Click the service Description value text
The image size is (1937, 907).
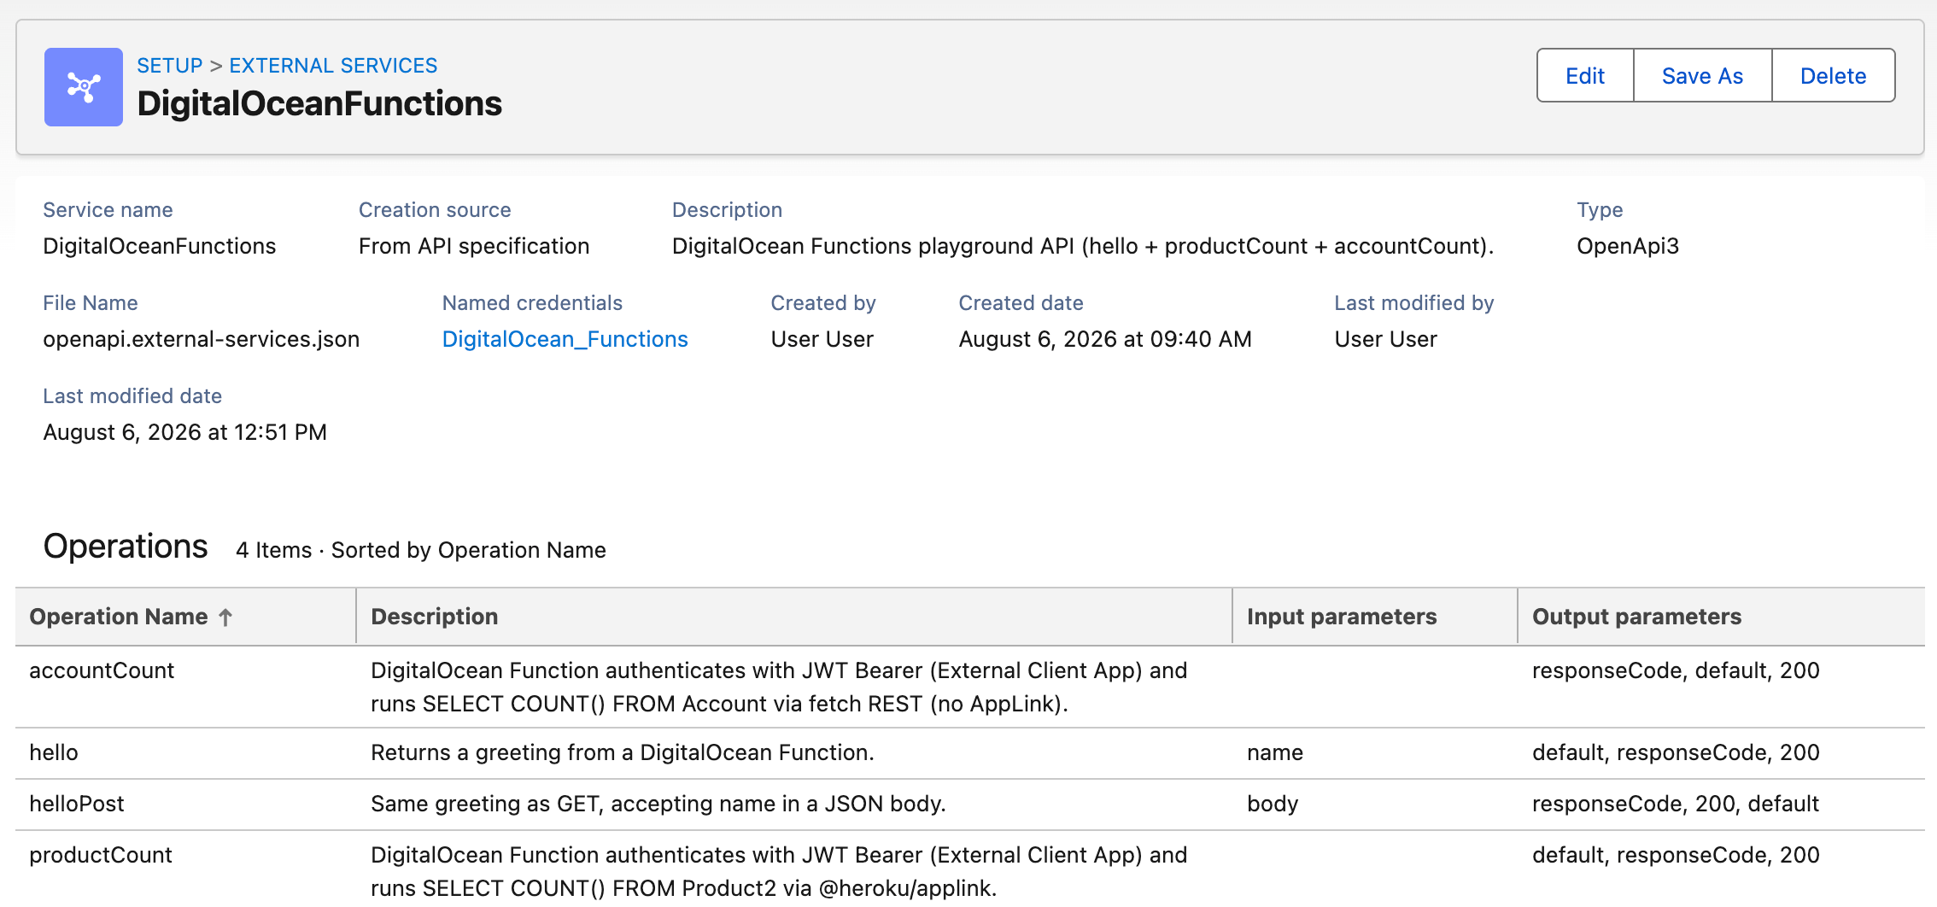point(1083,246)
